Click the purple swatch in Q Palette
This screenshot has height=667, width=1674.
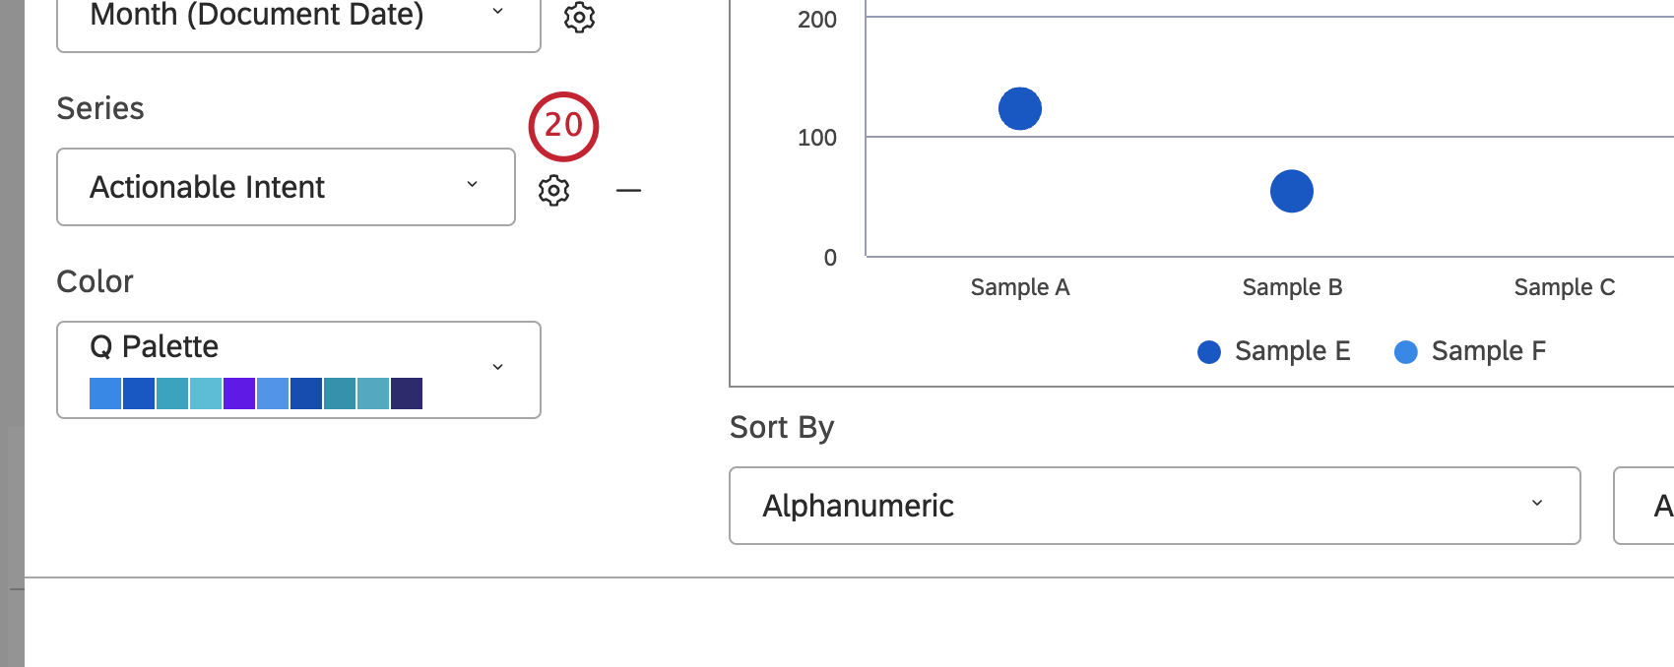coord(239,394)
